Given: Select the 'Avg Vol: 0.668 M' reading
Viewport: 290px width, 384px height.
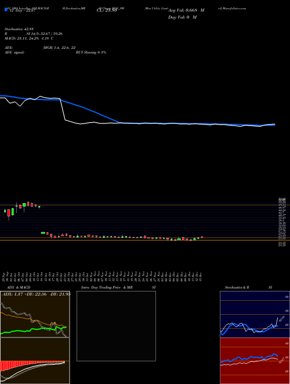Looking at the screenshot, I should click(186, 10).
